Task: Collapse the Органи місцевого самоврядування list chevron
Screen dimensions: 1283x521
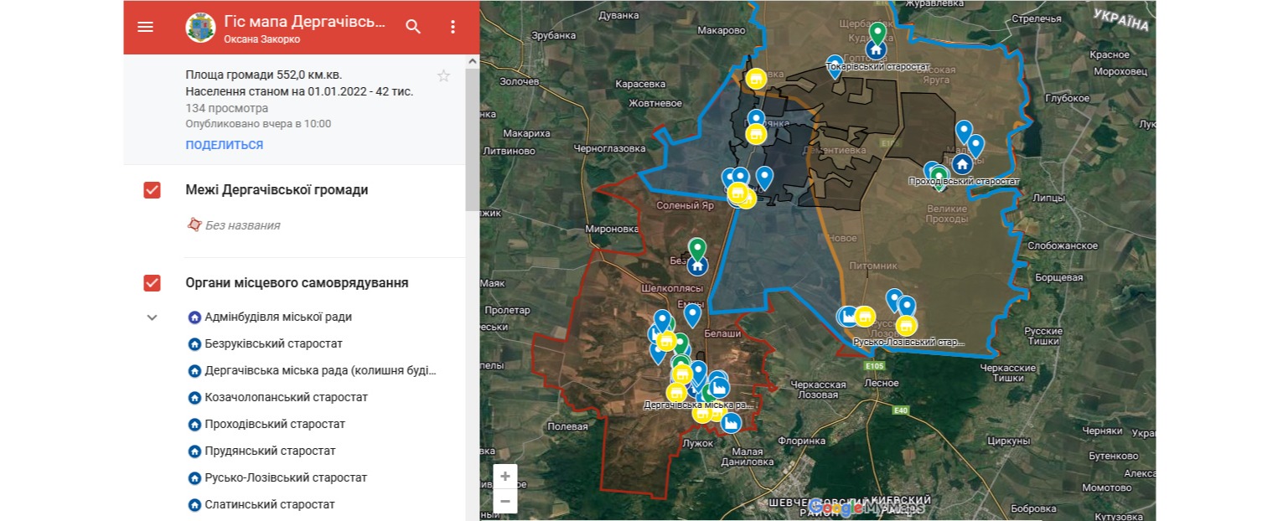Action: pos(152,317)
